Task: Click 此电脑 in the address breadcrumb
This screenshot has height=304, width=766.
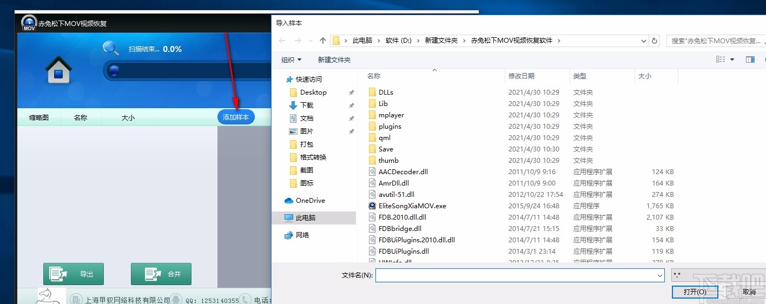Action: [x=362, y=41]
